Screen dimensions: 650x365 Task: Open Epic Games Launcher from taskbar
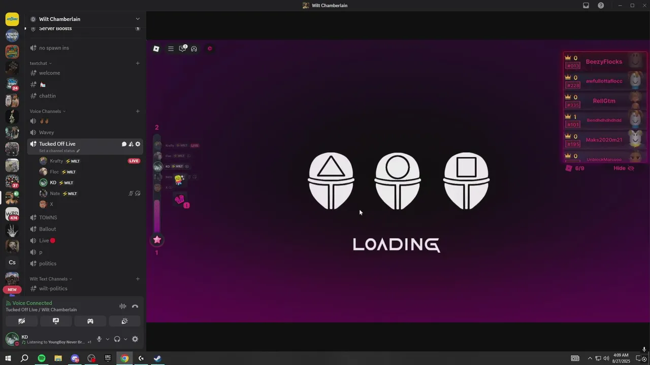(108, 358)
